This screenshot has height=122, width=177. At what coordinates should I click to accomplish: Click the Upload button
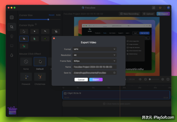pyautogui.click(x=148, y=14)
